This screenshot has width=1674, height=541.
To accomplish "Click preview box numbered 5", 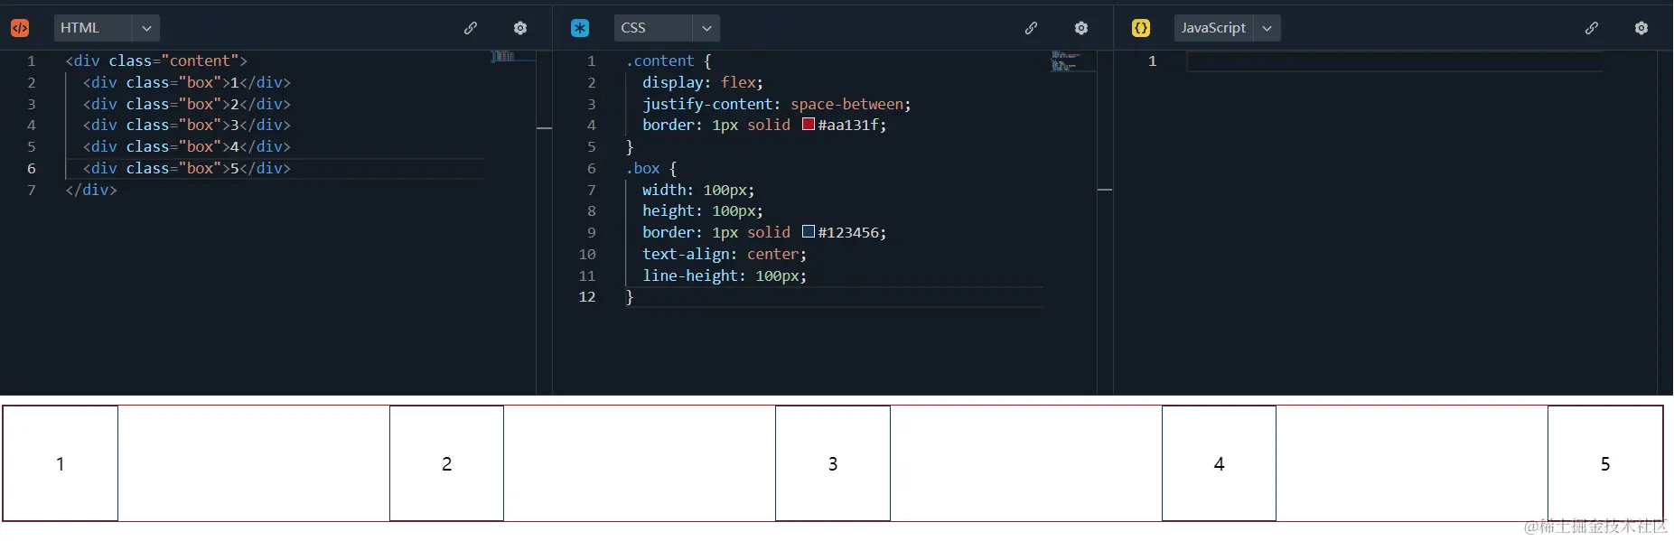I will 1605,463.
